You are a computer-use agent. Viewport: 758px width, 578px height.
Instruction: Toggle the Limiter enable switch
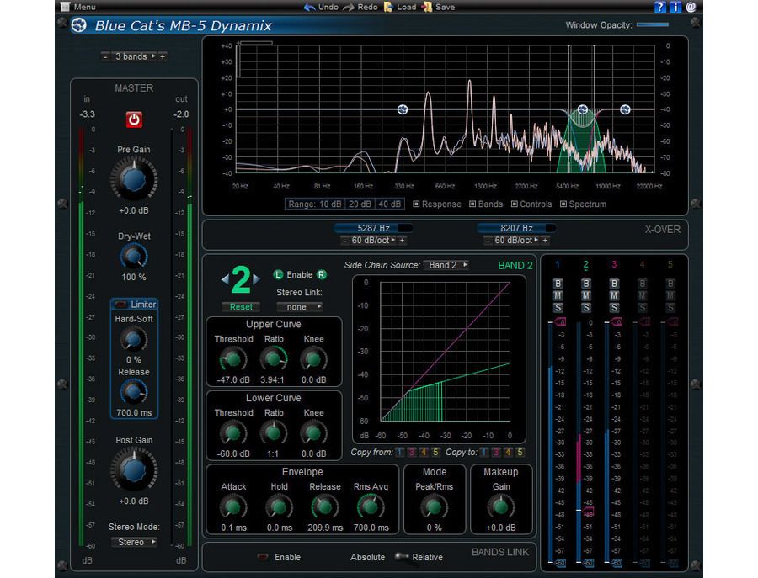(120, 305)
